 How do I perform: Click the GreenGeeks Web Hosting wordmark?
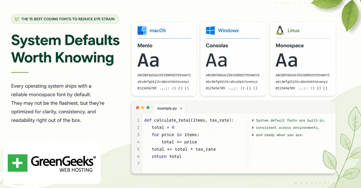(63, 163)
